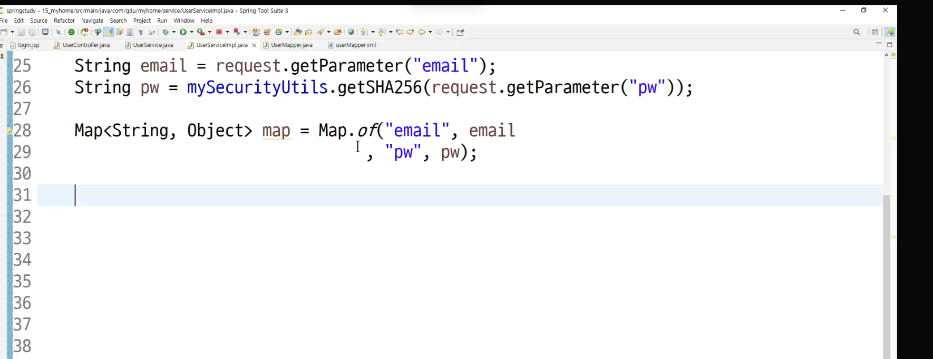The width and height of the screenshot is (933, 359).
Task: Click the Save icon in toolbar
Action: pos(21,32)
